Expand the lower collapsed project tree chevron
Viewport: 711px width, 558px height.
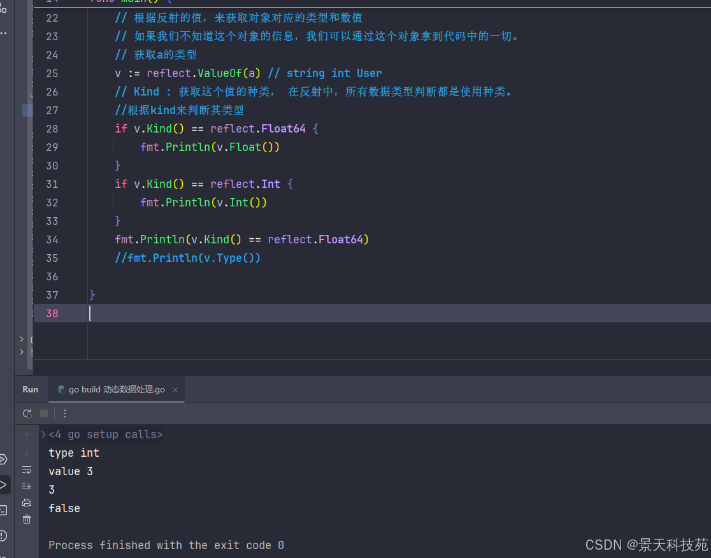pyautogui.click(x=21, y=352)
